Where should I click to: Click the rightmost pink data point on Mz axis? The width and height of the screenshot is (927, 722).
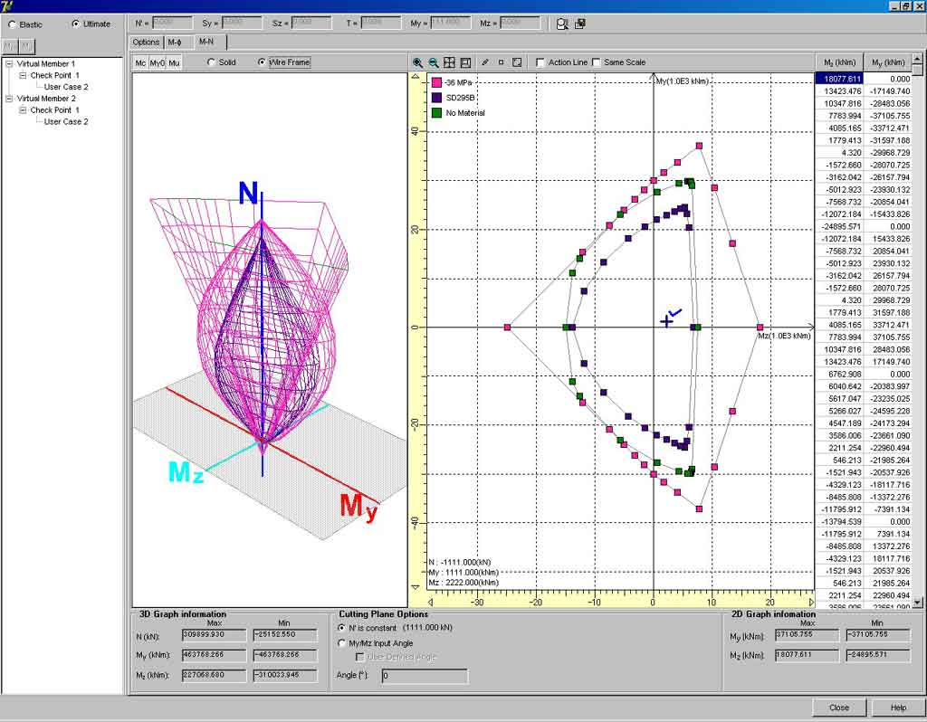pos(760,327)
